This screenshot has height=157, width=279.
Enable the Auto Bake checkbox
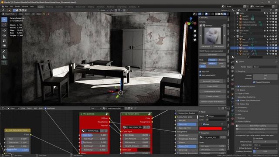tap(254, 139)
